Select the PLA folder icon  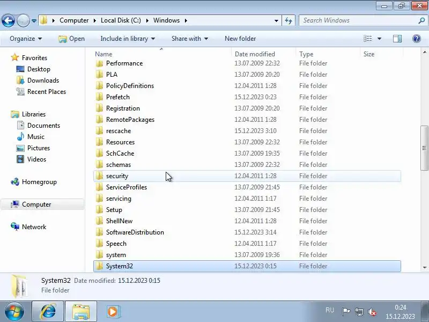pyautogui.click(x=99, y=75)
